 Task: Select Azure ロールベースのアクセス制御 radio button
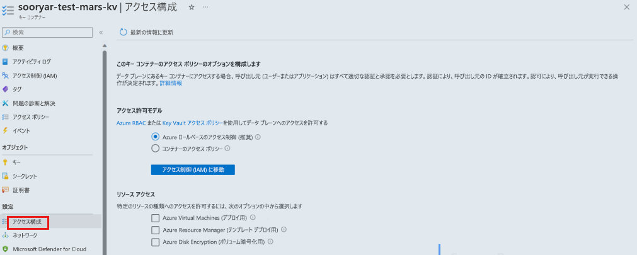click(155, 137)
